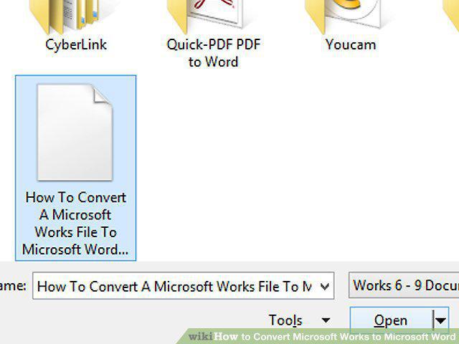Click the Youcam folder name label

point(351,44)
